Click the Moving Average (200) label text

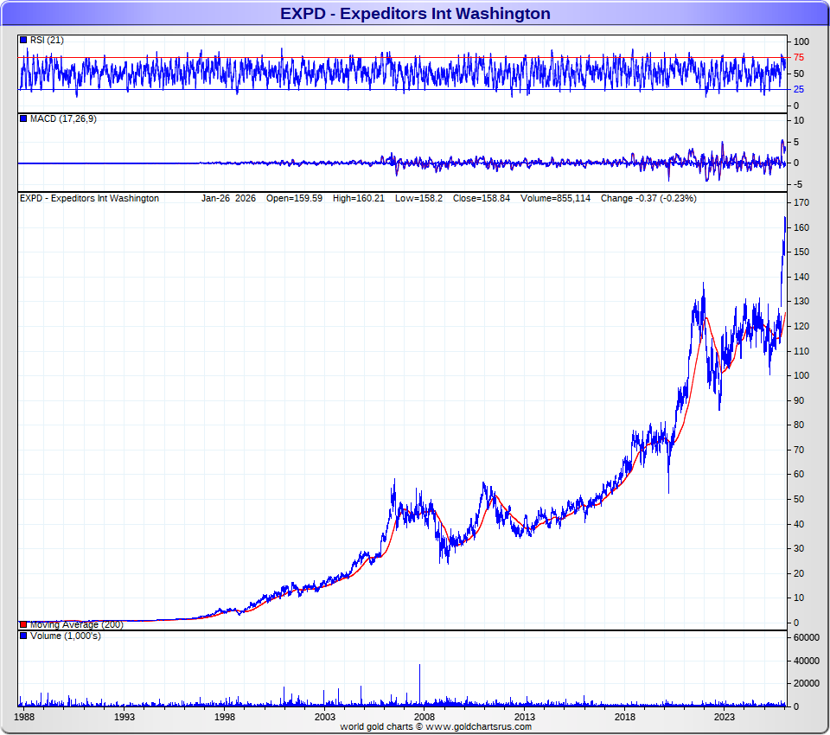point(76,624)
